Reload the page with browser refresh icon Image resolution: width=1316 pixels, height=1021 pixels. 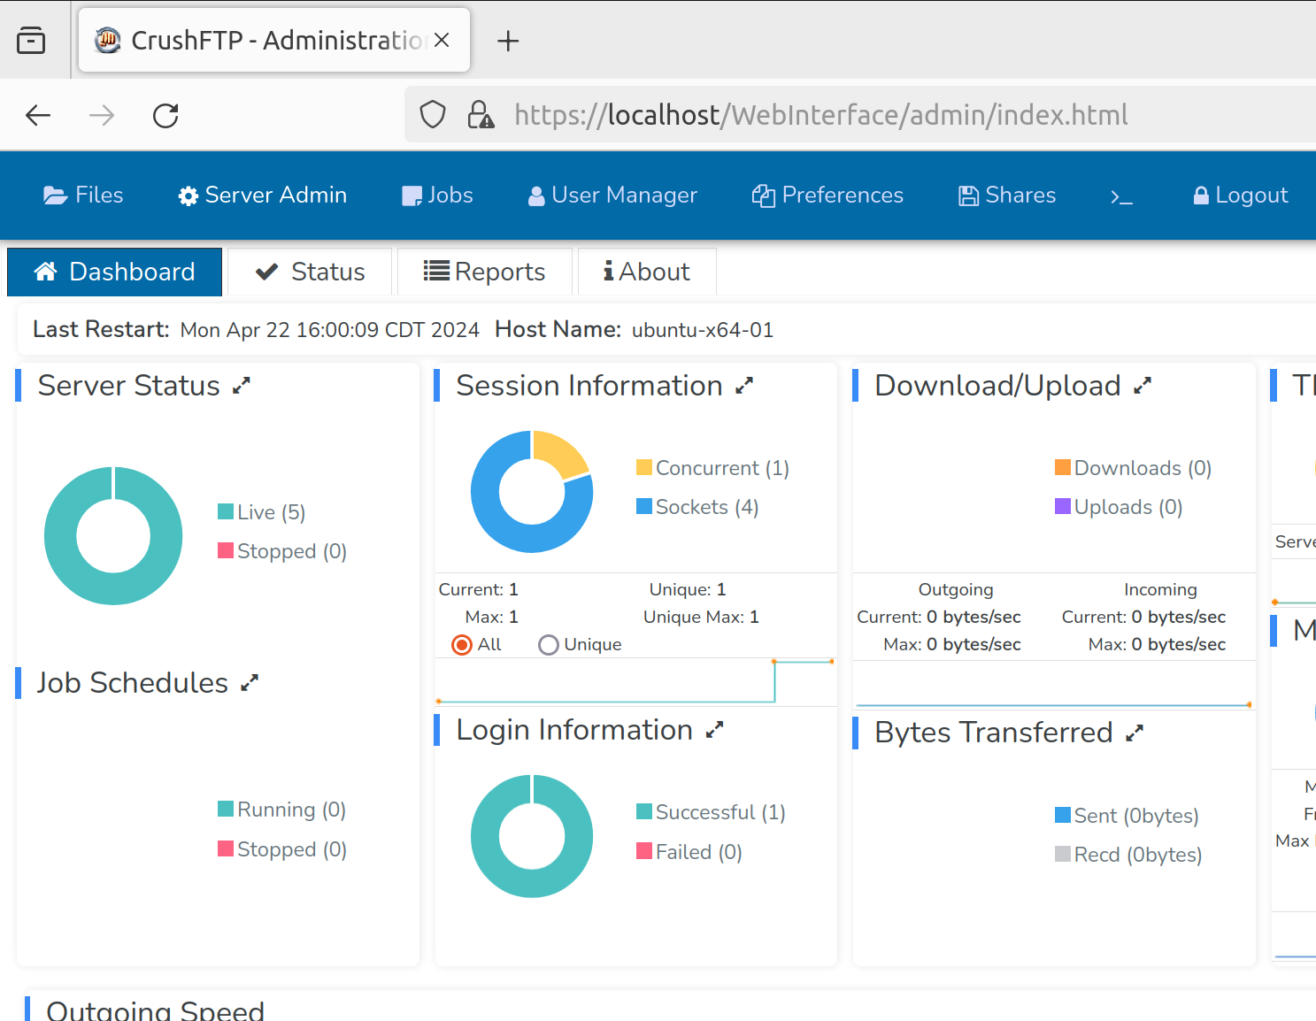point(165,115)
